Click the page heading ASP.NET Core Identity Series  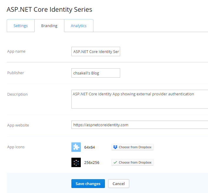(x=49, y=9)
